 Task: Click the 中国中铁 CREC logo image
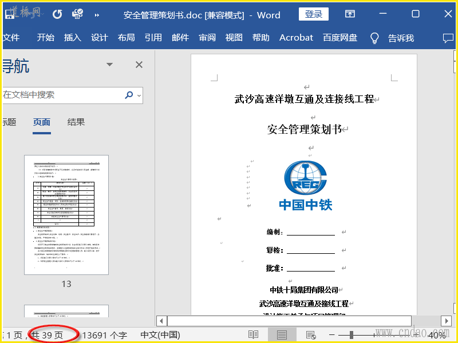pyautogui.click(x=305, y=185)
